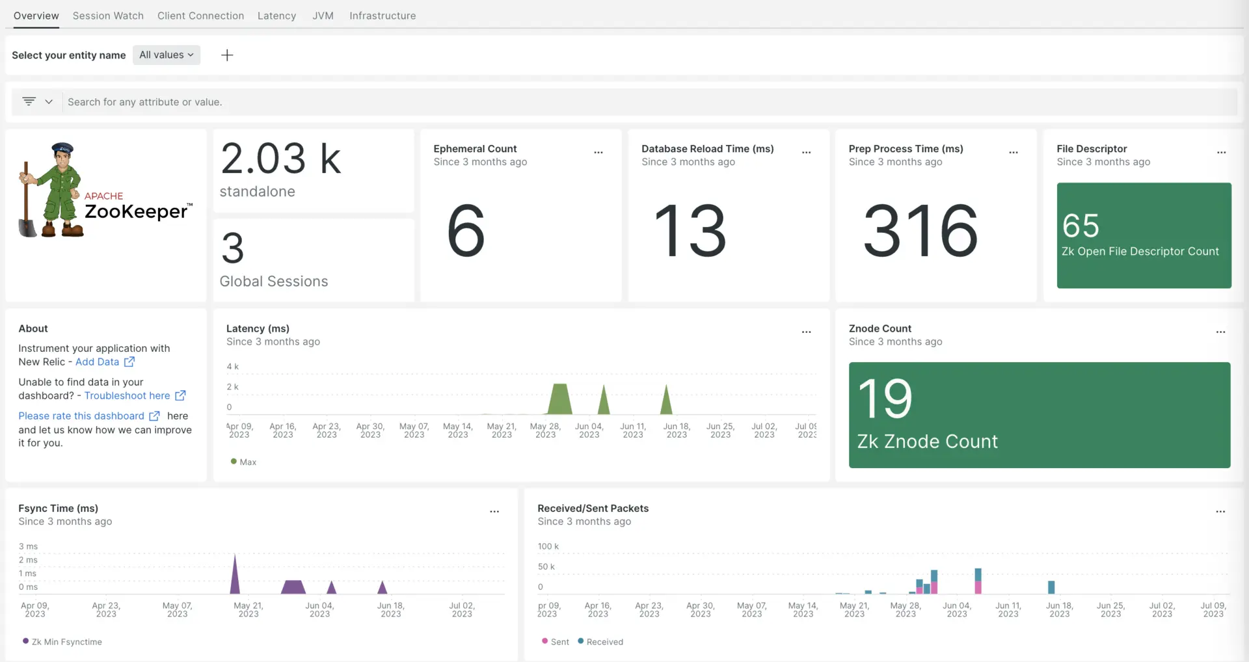
Task: Open the Ephemeral Count widget ellipsis menu
Action: pyautogui.click(x=598, y=153)
